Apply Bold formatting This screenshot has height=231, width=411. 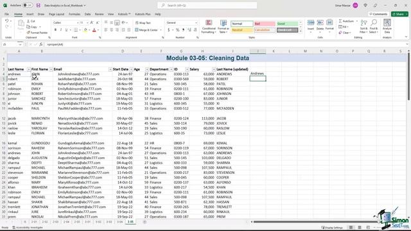coord(55,30)
